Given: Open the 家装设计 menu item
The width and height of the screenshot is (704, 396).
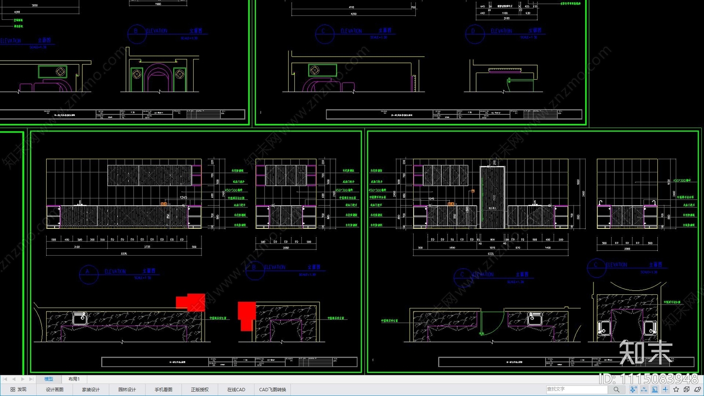Looking at the screenshot, I should click(x=91, y=389).
